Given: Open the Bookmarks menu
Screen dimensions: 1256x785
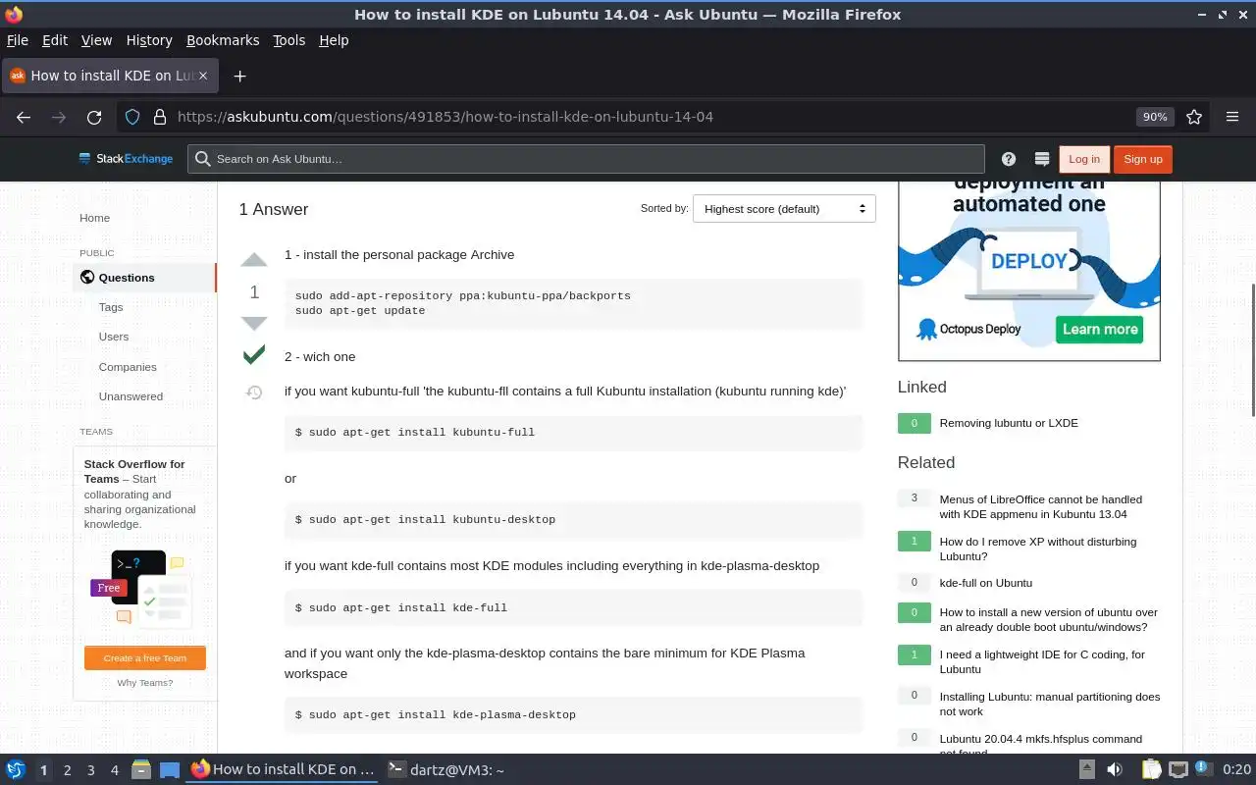Looking at the screenshot, I should (223, 40).
